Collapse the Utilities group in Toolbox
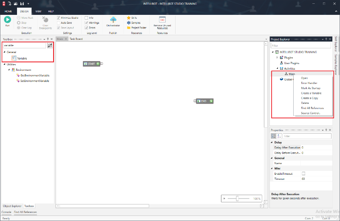340x221 pixels. point(4,64)
